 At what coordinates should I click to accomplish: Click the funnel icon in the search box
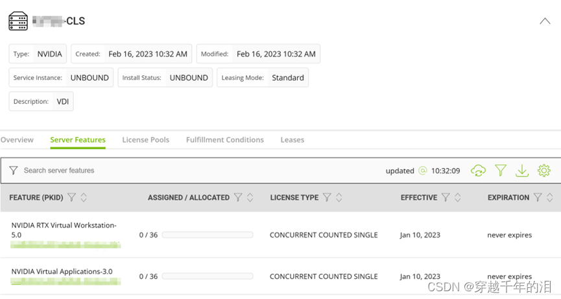pos(13,171)
